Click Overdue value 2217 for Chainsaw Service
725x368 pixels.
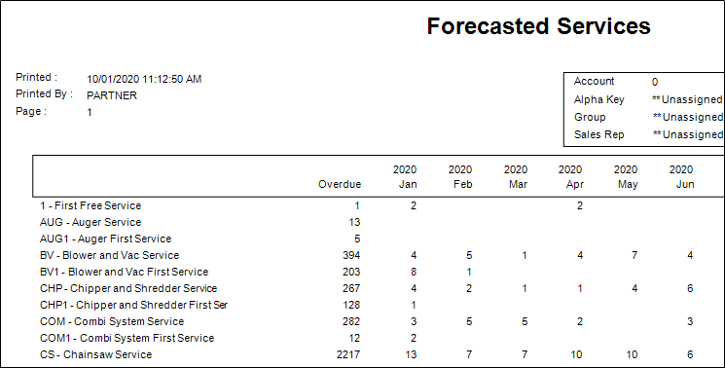[x=348, y=354]
